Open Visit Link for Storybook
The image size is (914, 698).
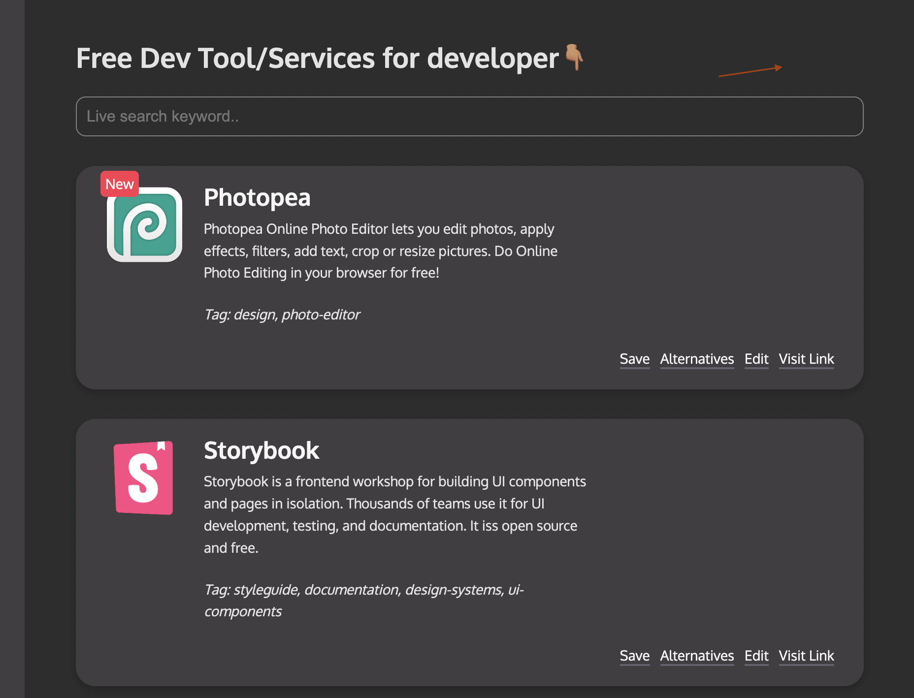(x=806, y=656)
